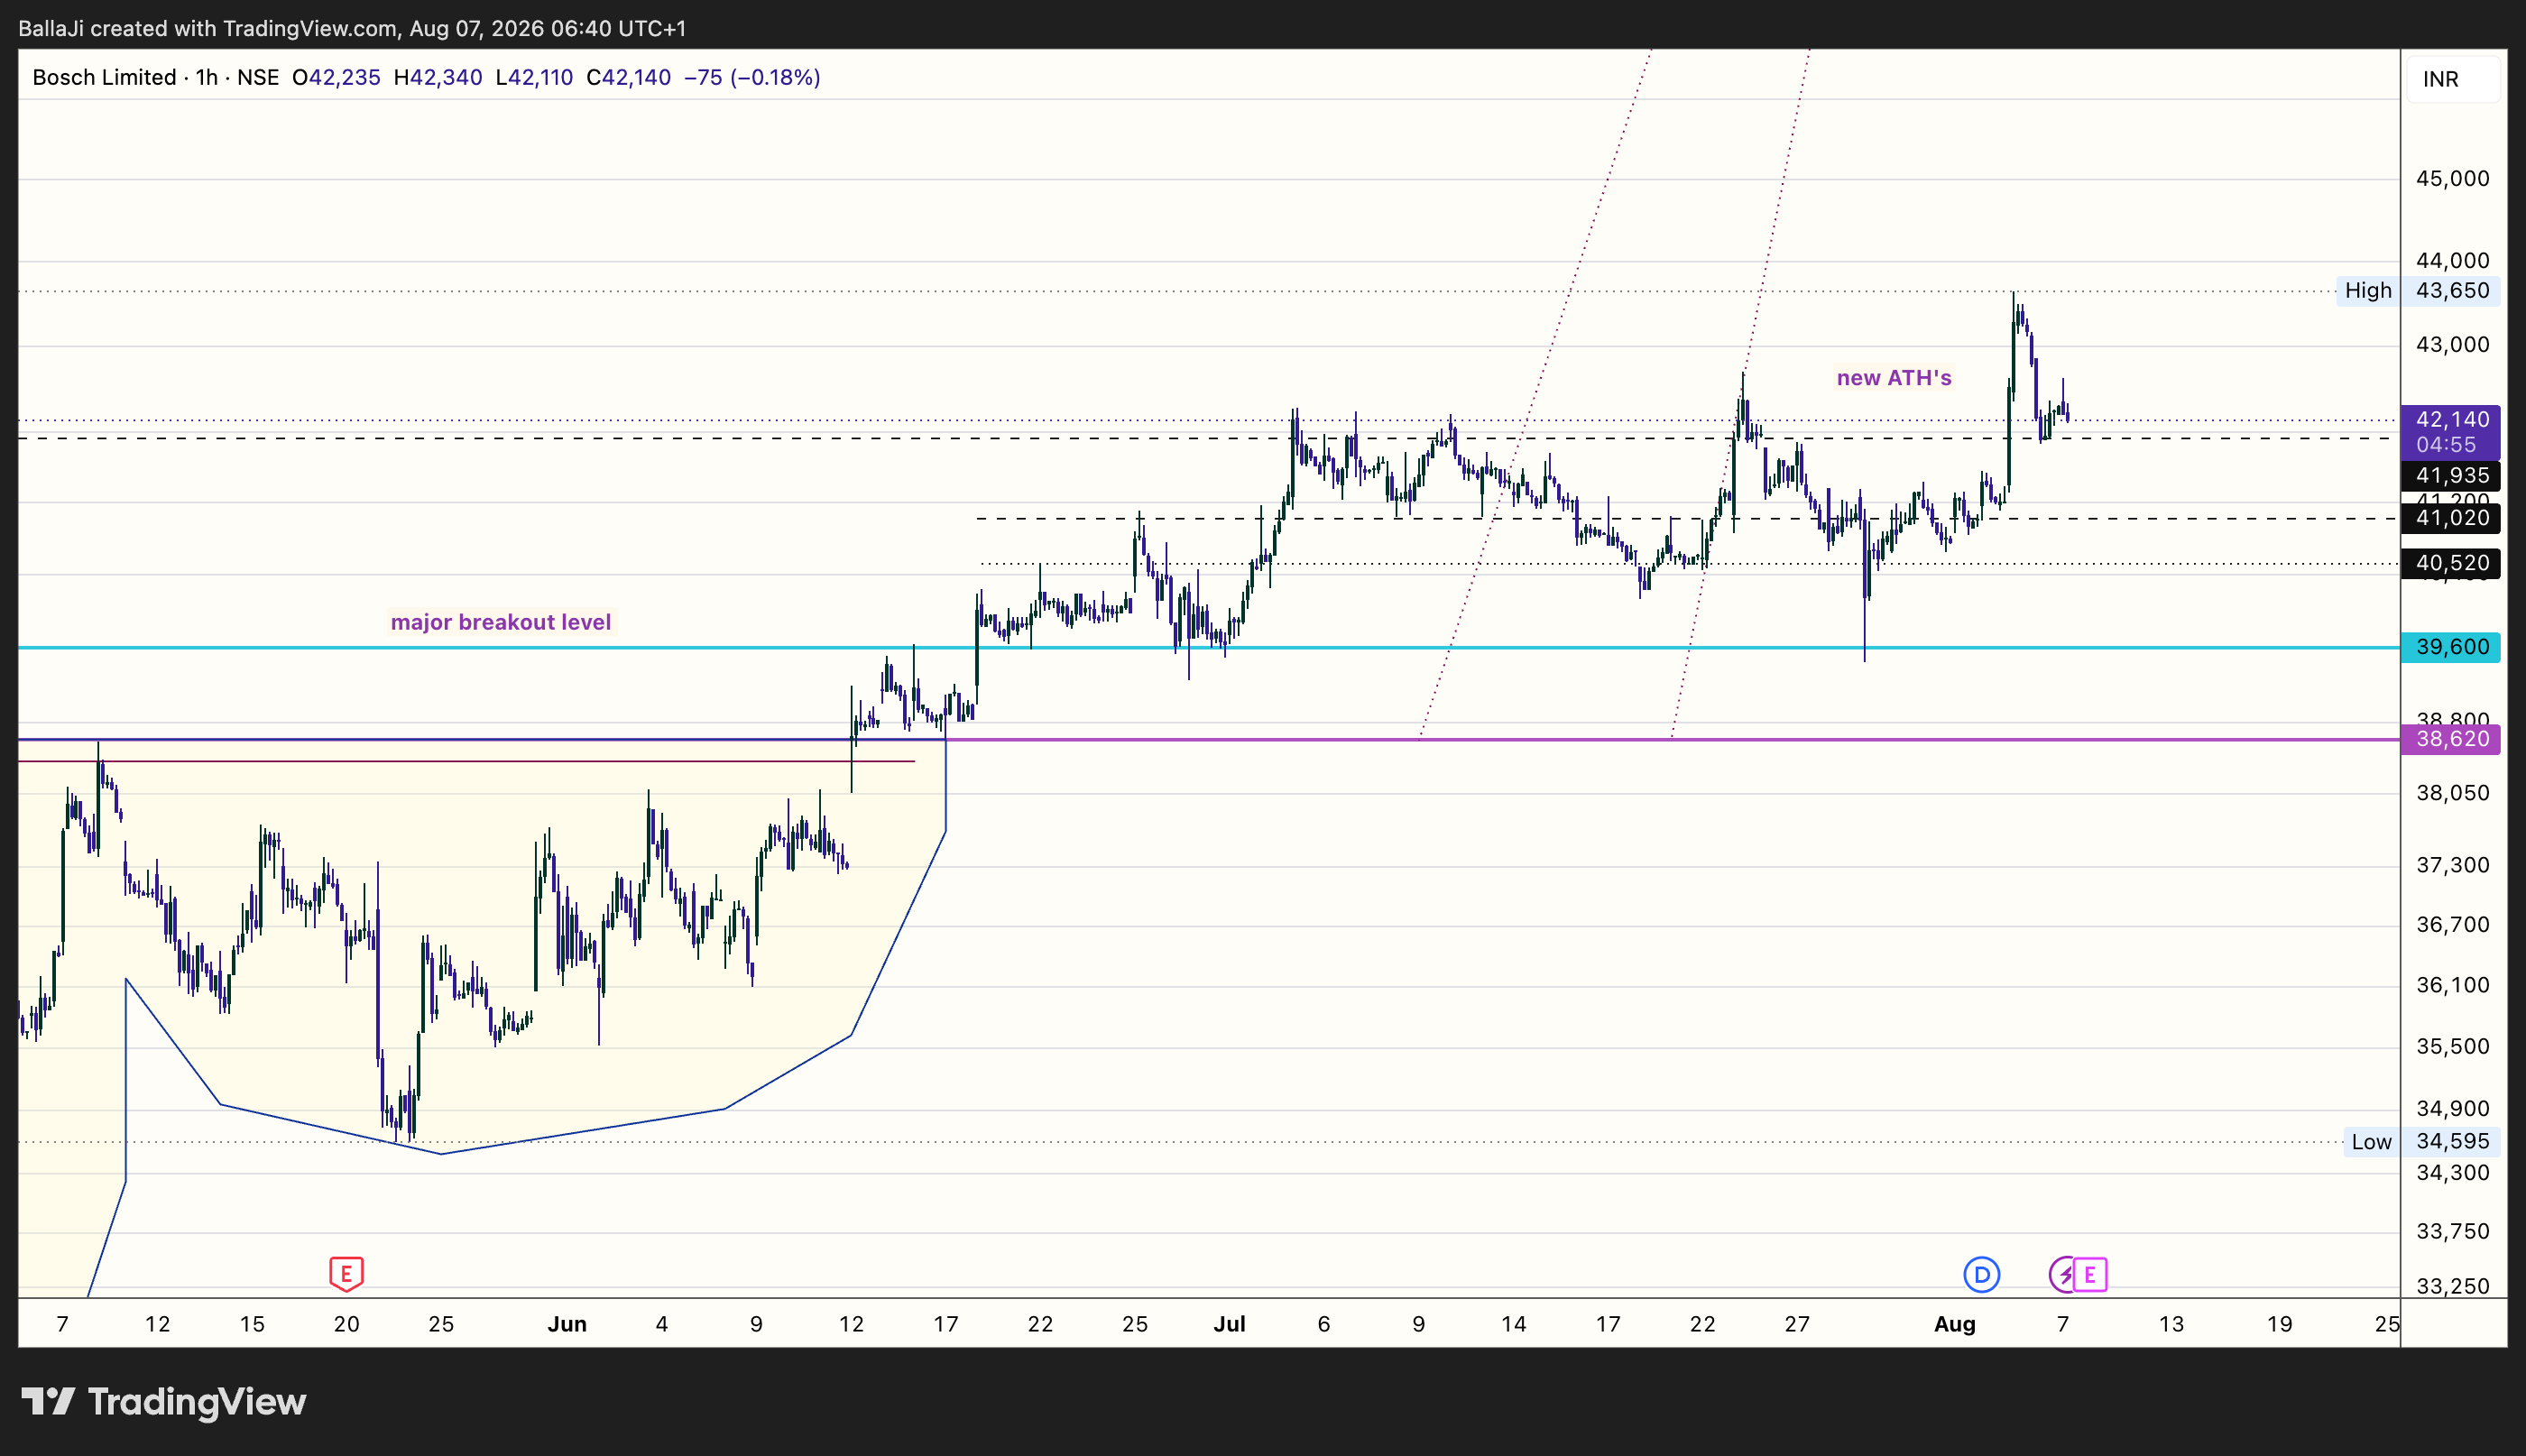2526x1456 pixels.
Task: Click the 45,000 price axis label
Action: click(x=2452, y=179)
